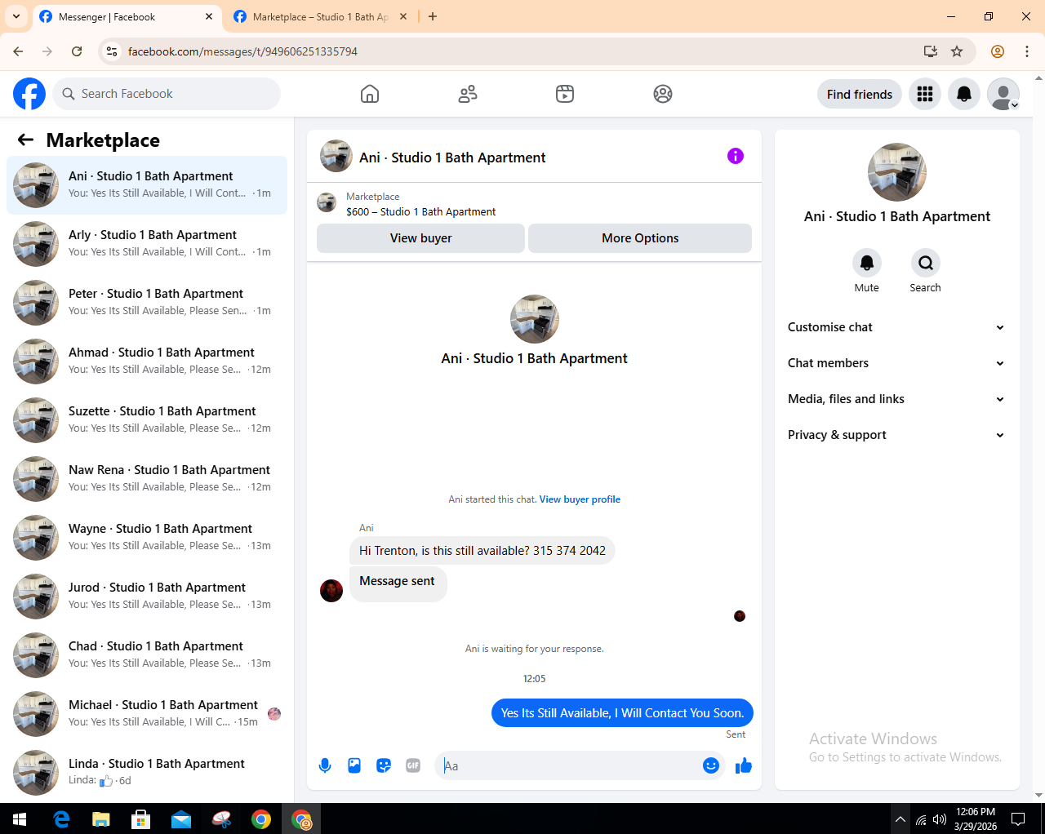Image resolution: width=1045 pixels, height=834 pixels.
Task: Open the Ahmad Studio 1 Bath Apartment chat
Action: coord(147,362)
